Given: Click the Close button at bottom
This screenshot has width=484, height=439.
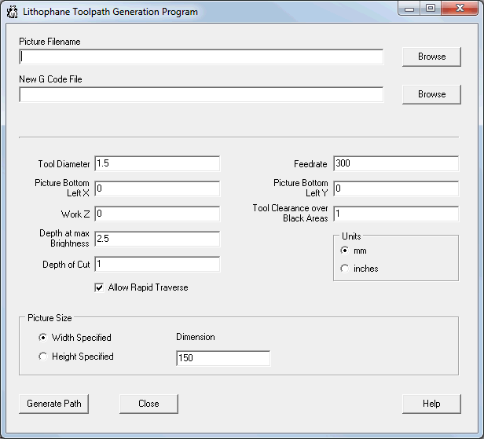Looking at the screenshot, I should (x=148, y=404).
